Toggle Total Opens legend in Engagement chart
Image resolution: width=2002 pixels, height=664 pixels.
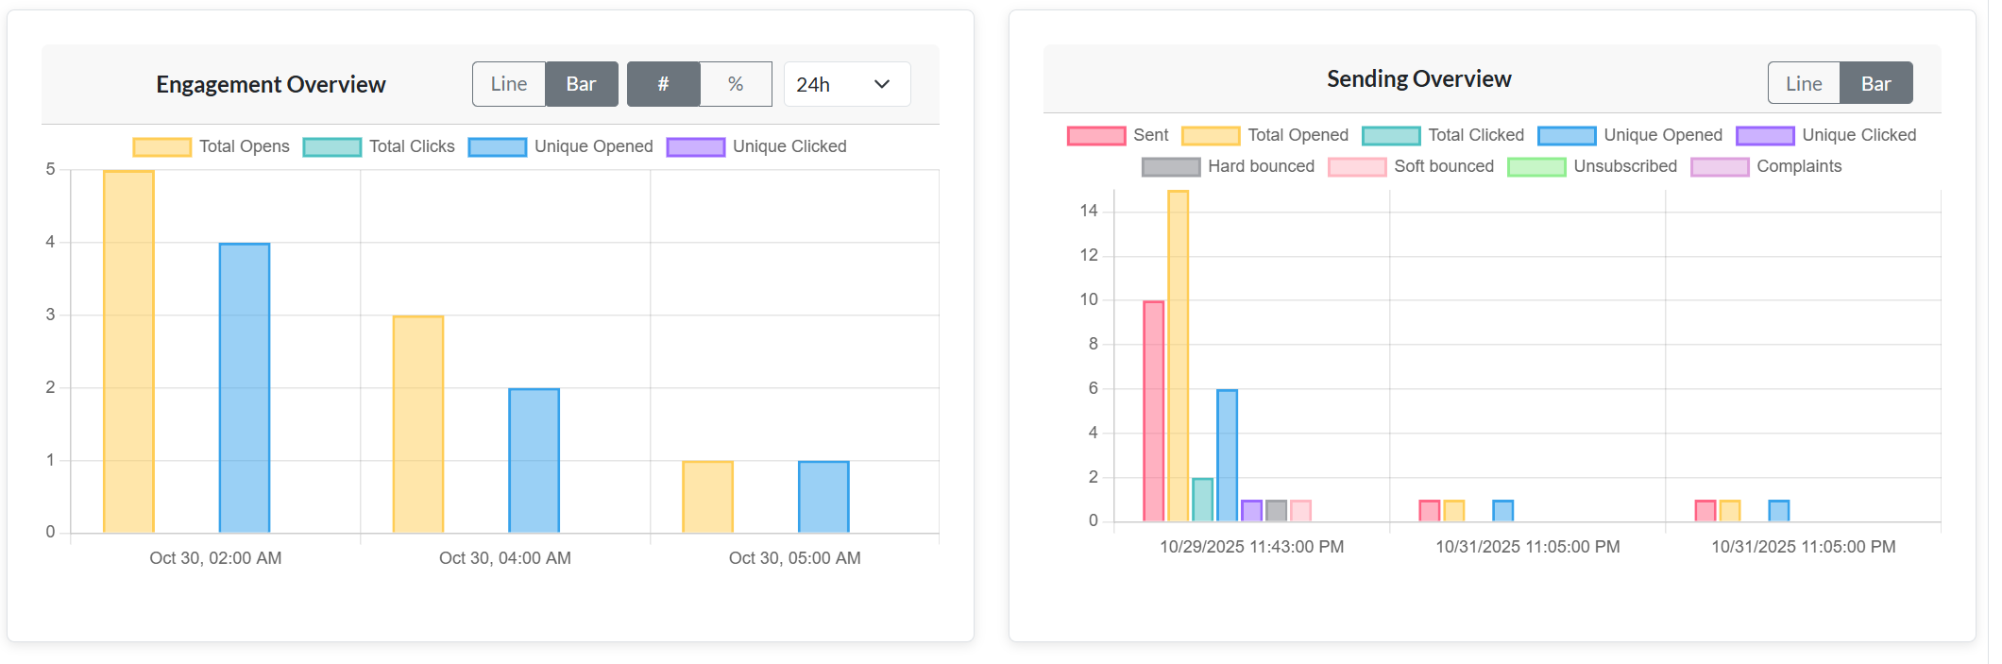pyautogui.click(x=212, y=146)
